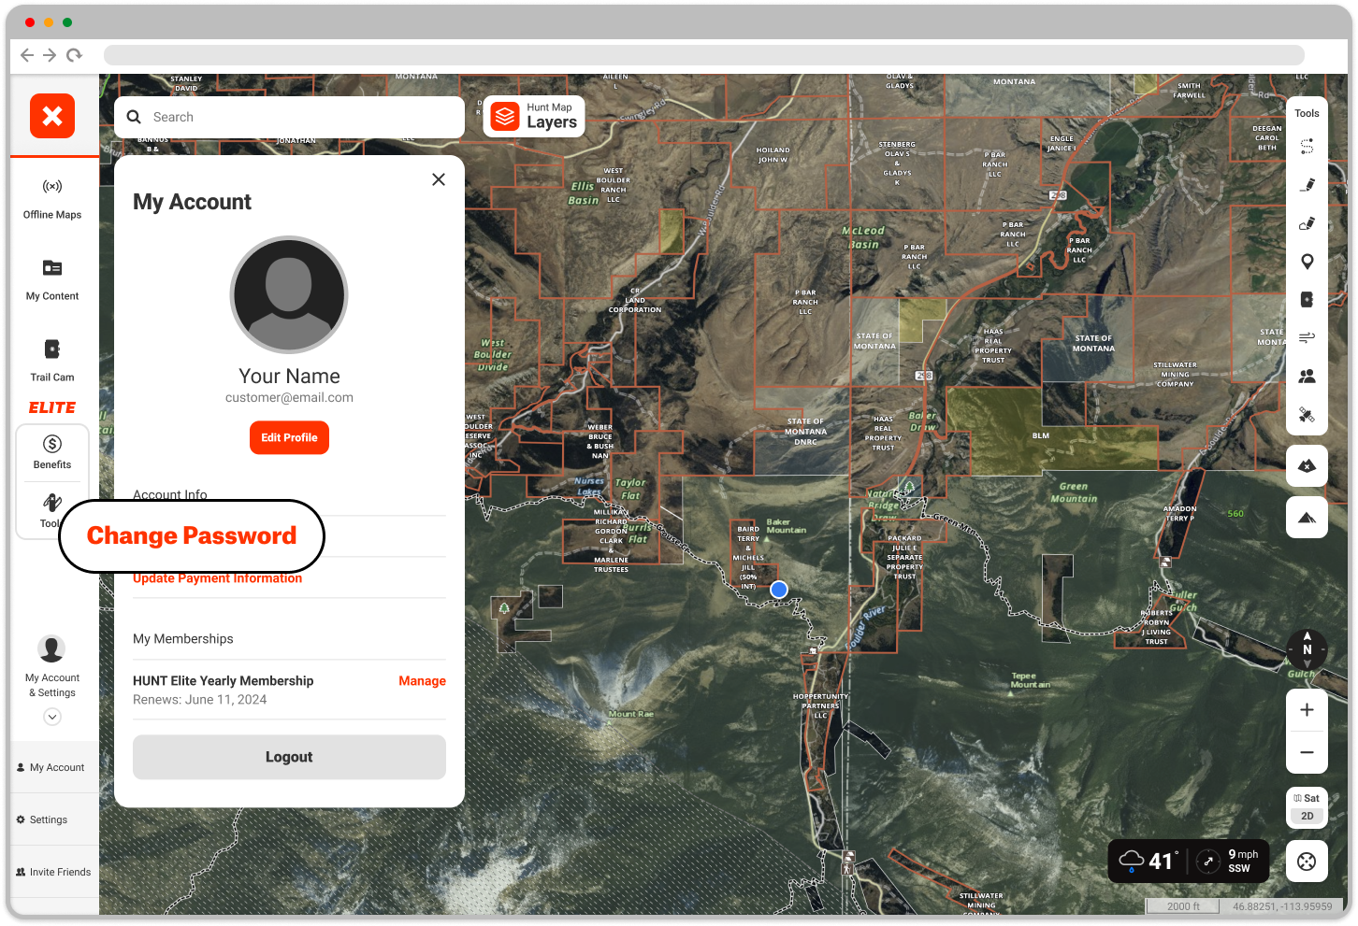Click the customer@email.com text

tap(289, 397)
